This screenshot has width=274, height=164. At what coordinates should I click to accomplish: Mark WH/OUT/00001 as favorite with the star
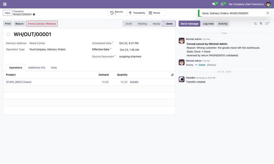pos(8,34)
